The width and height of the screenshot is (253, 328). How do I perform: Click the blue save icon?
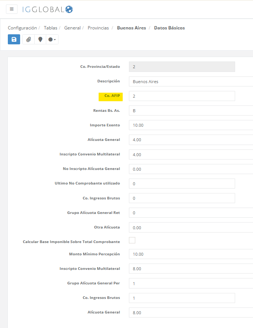pyautogui.click(x=14, y=40)
